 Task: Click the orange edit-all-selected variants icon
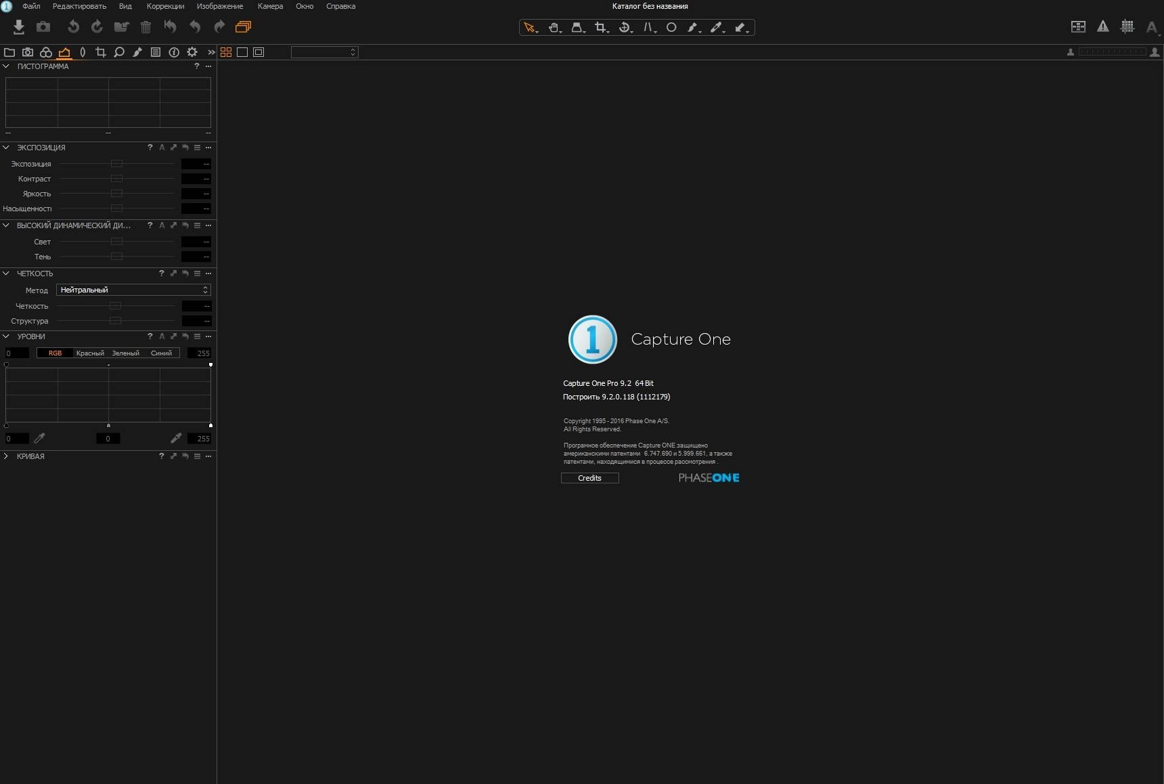tap(244, 26)
